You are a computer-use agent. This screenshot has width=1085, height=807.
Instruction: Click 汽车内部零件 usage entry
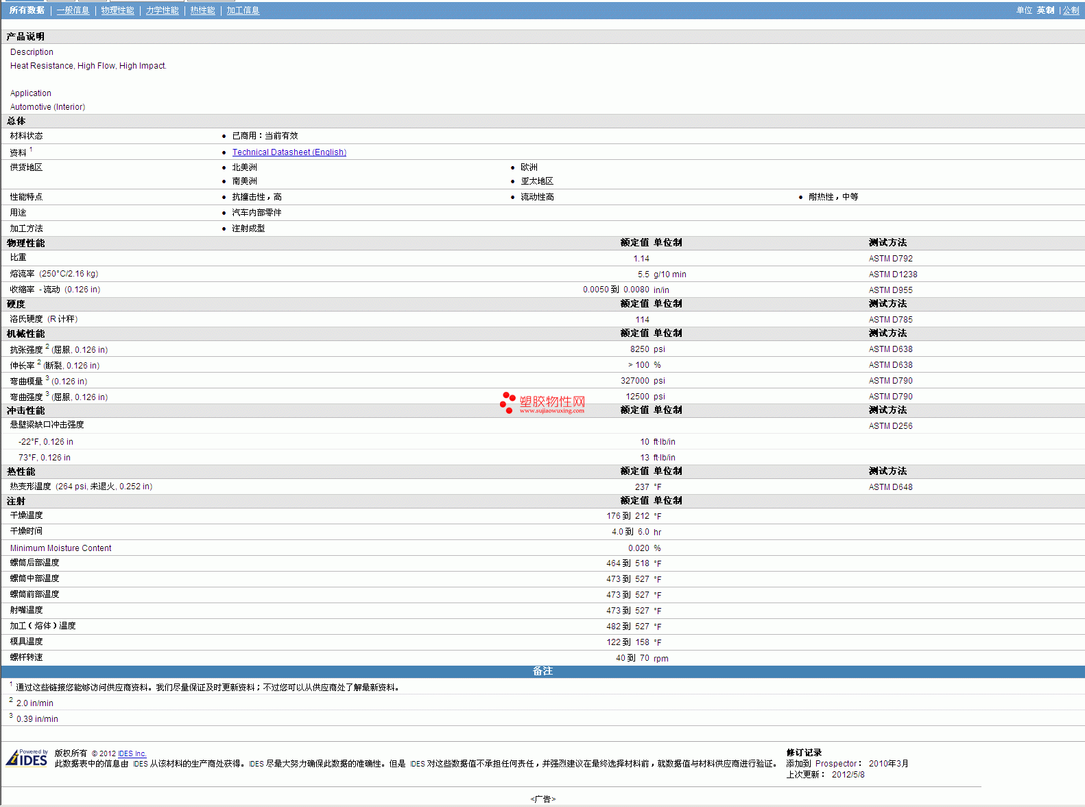tap(257, 213)
